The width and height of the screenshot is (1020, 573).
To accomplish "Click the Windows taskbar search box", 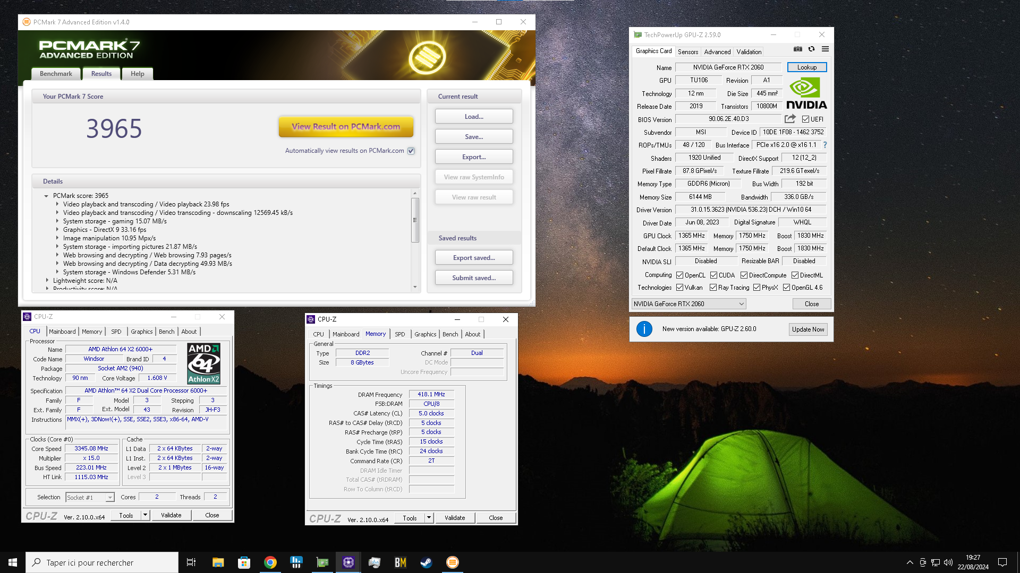I will (x=102, y=562).
